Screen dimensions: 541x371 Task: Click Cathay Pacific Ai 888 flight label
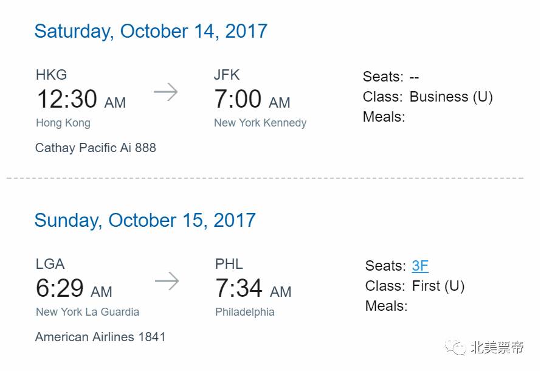pyautogui.click(x=95, y=148)
